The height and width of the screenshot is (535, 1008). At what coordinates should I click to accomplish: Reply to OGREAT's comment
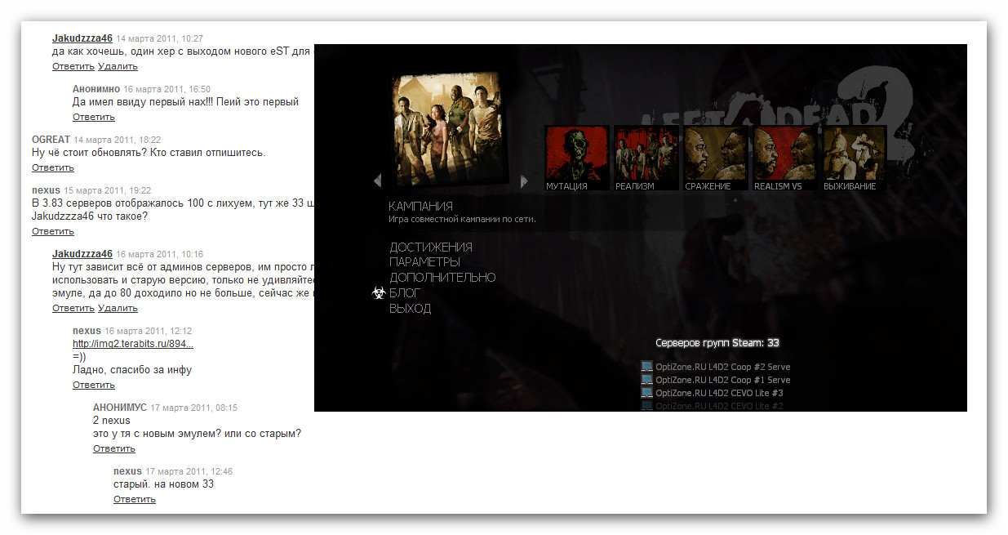point(53,167)
